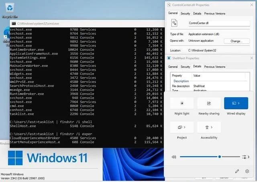
Task: Click the tasklist.exe process line
Action: pos(86,114)
